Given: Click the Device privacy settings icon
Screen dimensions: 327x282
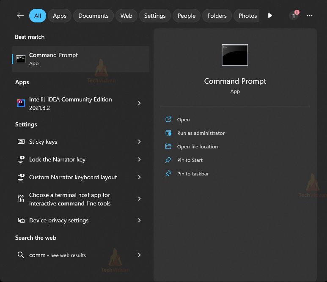Looking at the screenshot, I should click(x=21, y=220).
